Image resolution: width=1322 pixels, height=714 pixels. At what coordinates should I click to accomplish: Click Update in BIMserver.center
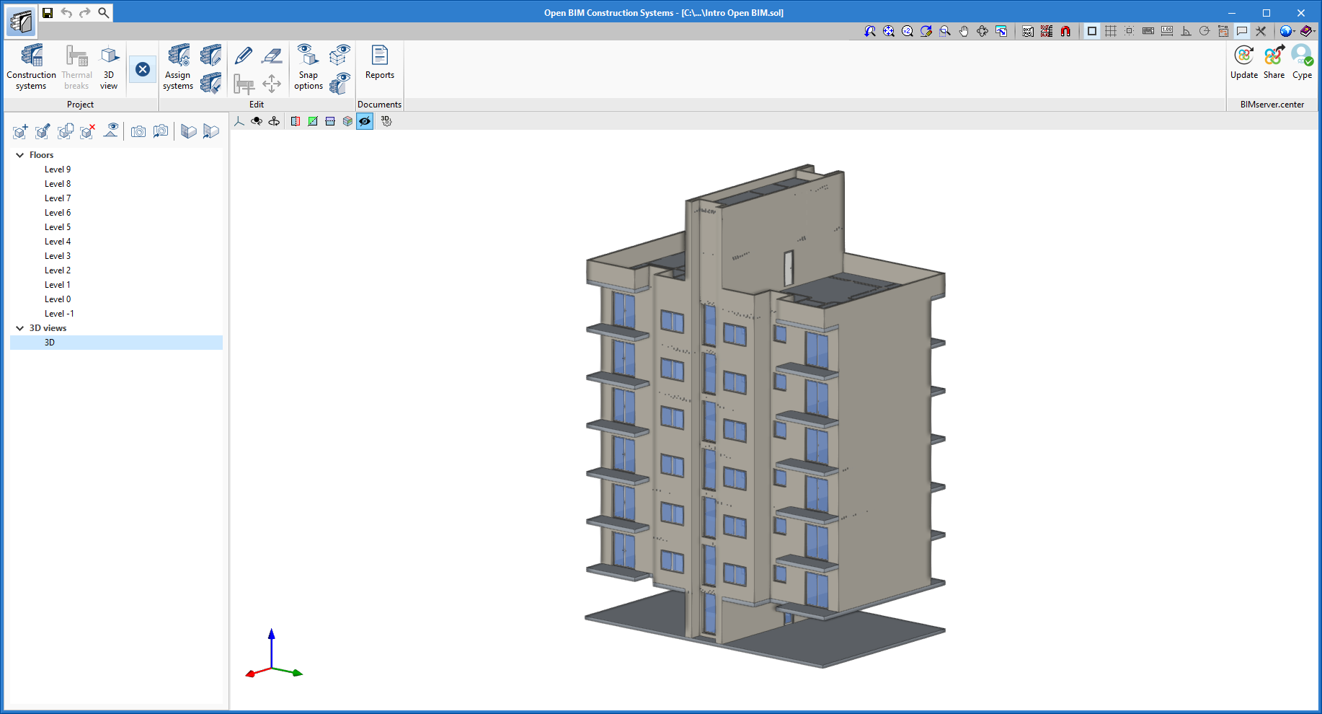[x=1244, y=62]
